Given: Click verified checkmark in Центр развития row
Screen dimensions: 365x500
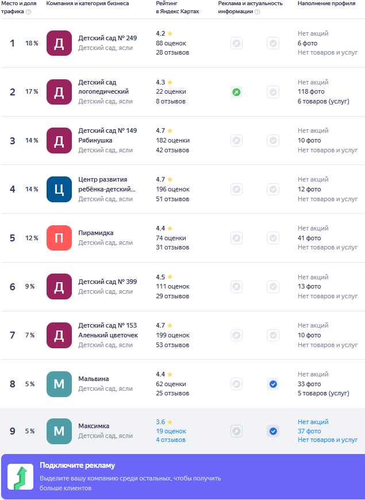Looking at the screenshot, I should click(273, 190).
